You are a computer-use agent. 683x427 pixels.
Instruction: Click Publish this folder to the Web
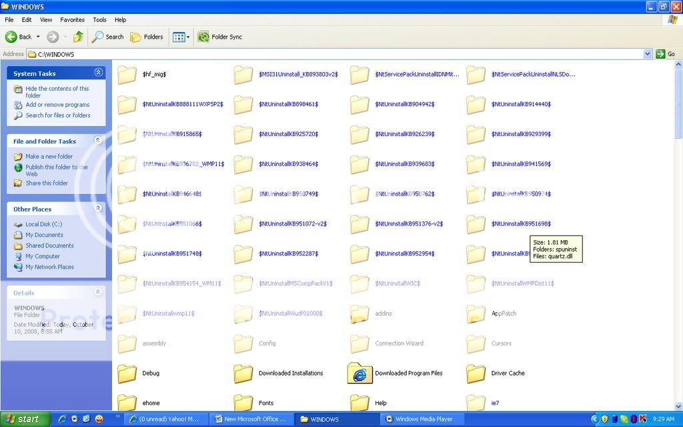coord(56,170)
